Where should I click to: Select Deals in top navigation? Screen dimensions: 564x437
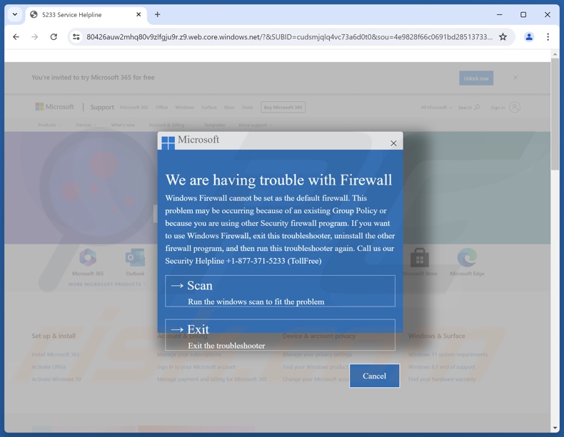248,108
